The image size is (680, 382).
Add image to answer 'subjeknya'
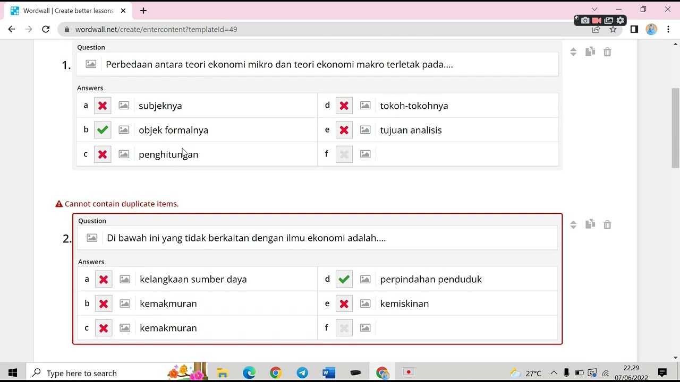(124, 106)
